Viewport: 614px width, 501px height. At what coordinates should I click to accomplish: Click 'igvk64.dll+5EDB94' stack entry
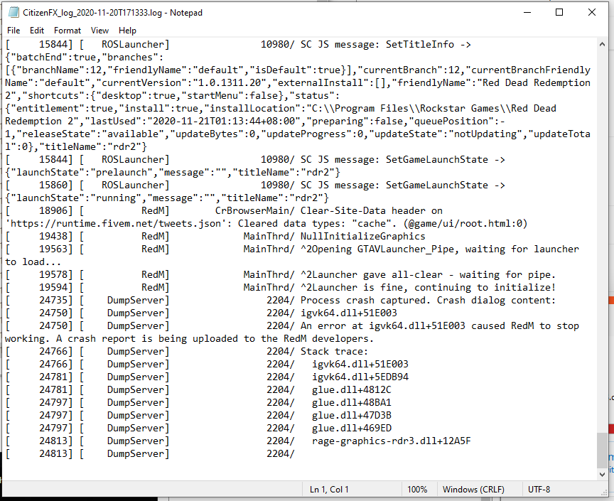click(x=360, y=377)
